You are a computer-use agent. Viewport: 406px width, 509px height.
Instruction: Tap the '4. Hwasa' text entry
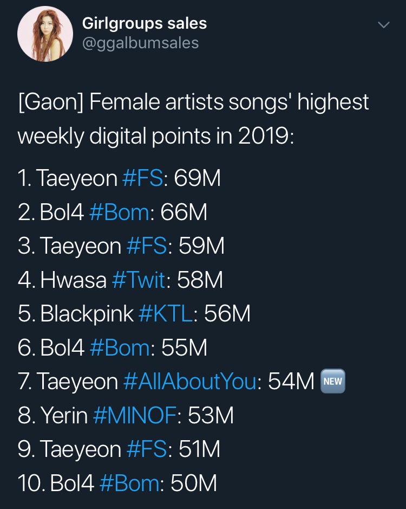[x=62, y=280]
